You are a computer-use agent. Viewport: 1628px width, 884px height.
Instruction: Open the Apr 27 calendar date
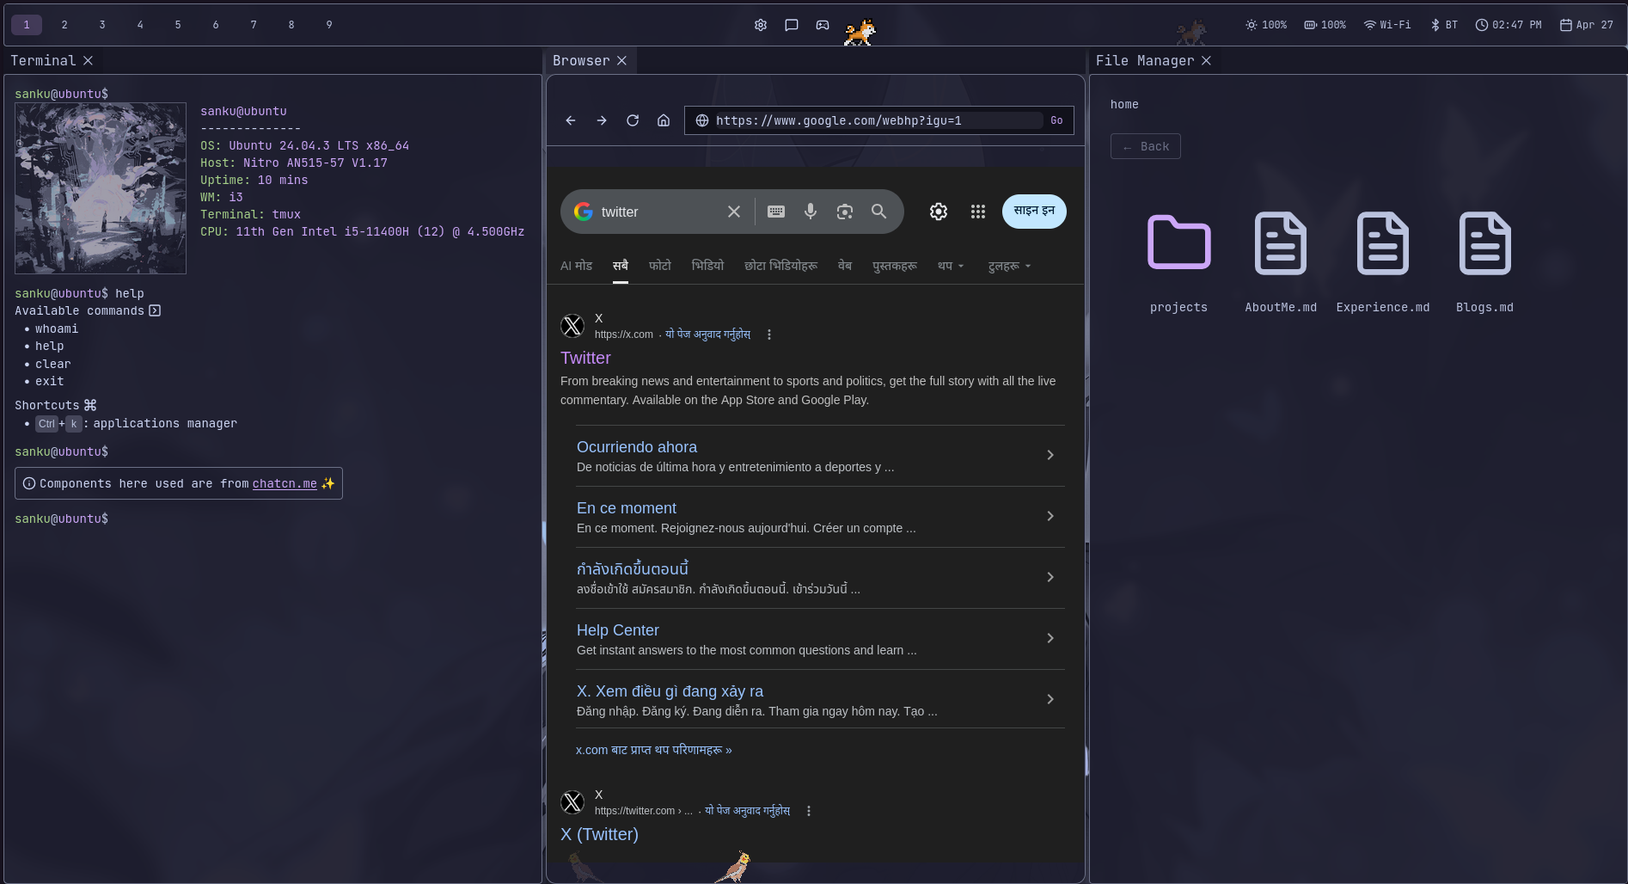(1587, 25)
